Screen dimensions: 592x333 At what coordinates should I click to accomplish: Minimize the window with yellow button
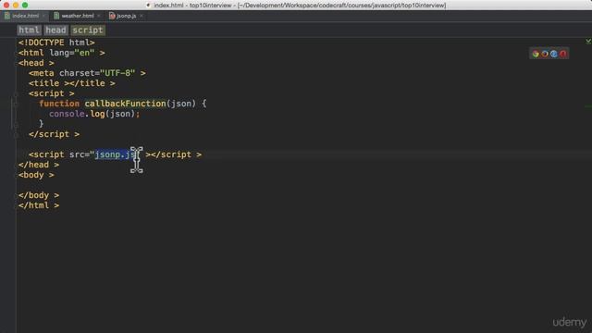16,6
